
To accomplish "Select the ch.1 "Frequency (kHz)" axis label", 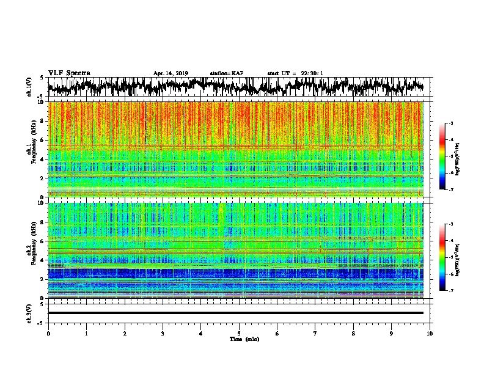I will point(34,142).
